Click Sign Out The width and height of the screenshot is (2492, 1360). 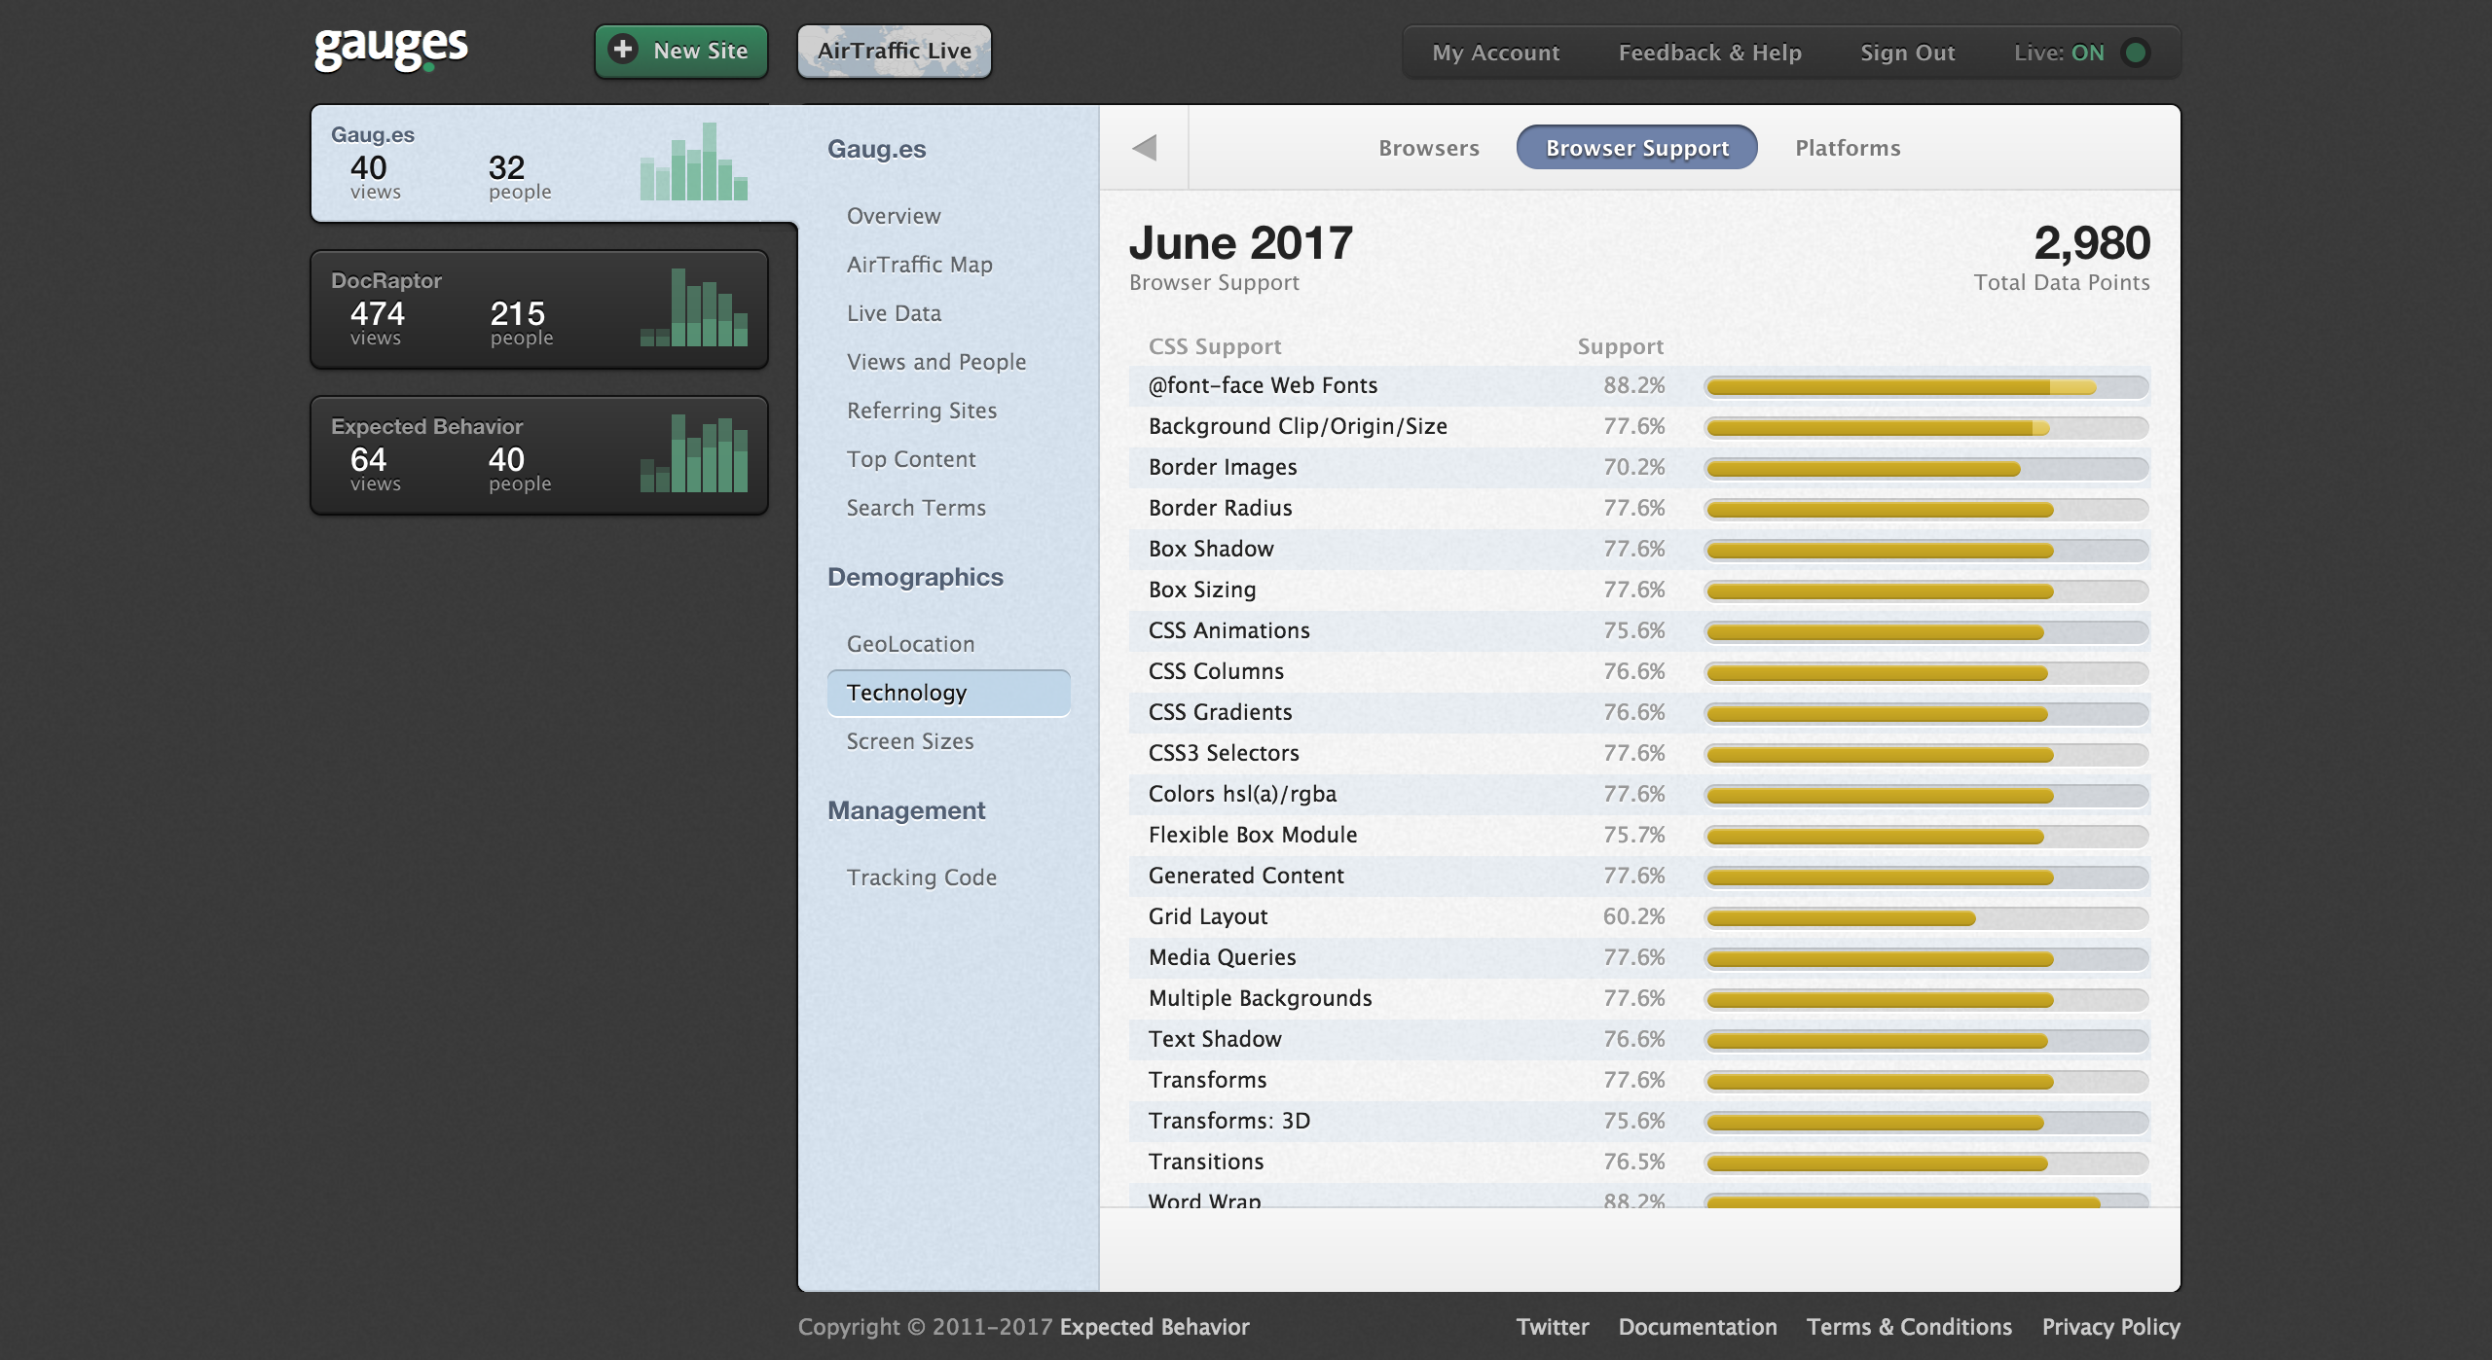click(x=1907, y=53)
